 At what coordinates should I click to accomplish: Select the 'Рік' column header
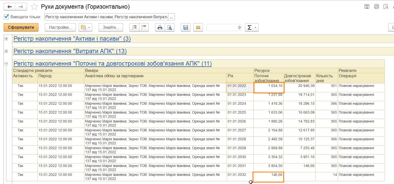[240, 78]
